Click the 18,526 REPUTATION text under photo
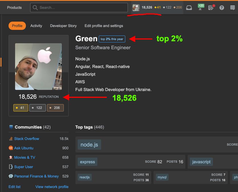Image resolution: width=238 pixels, height=192 pixels. pos(38,97)
